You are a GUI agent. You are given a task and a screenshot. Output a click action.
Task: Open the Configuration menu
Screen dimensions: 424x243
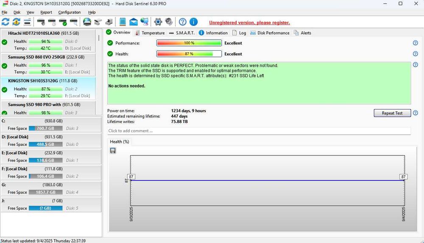(x=70, y=12)
